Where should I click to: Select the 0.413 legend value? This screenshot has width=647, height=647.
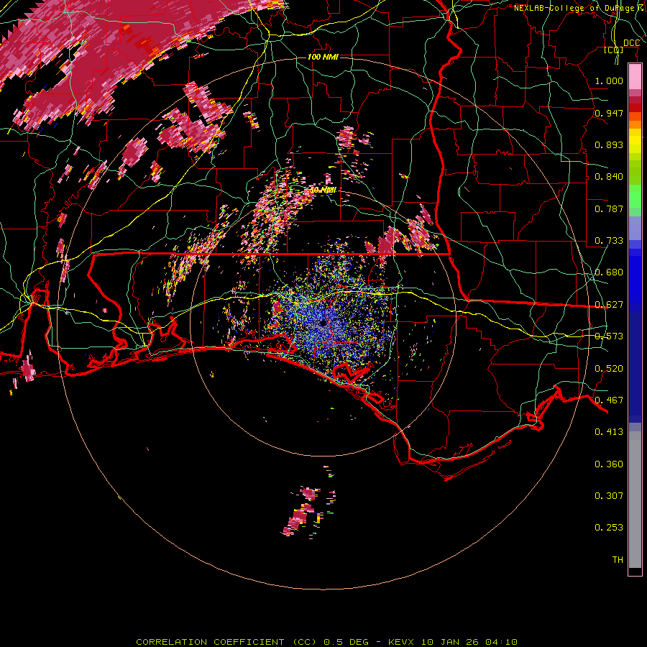[x=609, y=432]
